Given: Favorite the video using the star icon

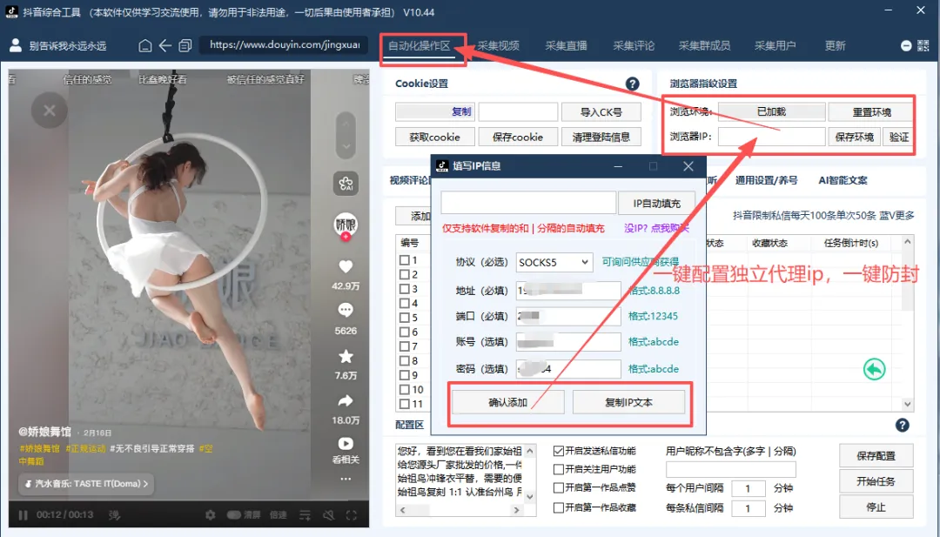Looking at the screenshot, I should pos(346,356).
